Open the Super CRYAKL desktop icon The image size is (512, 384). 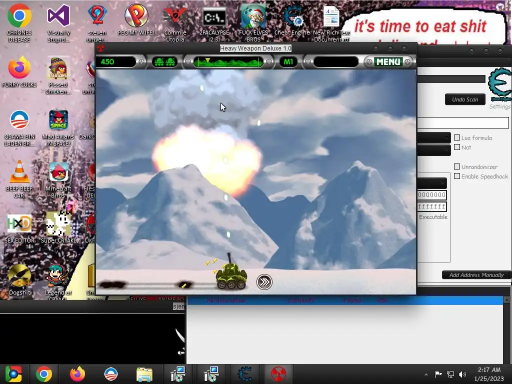(58, 228)
